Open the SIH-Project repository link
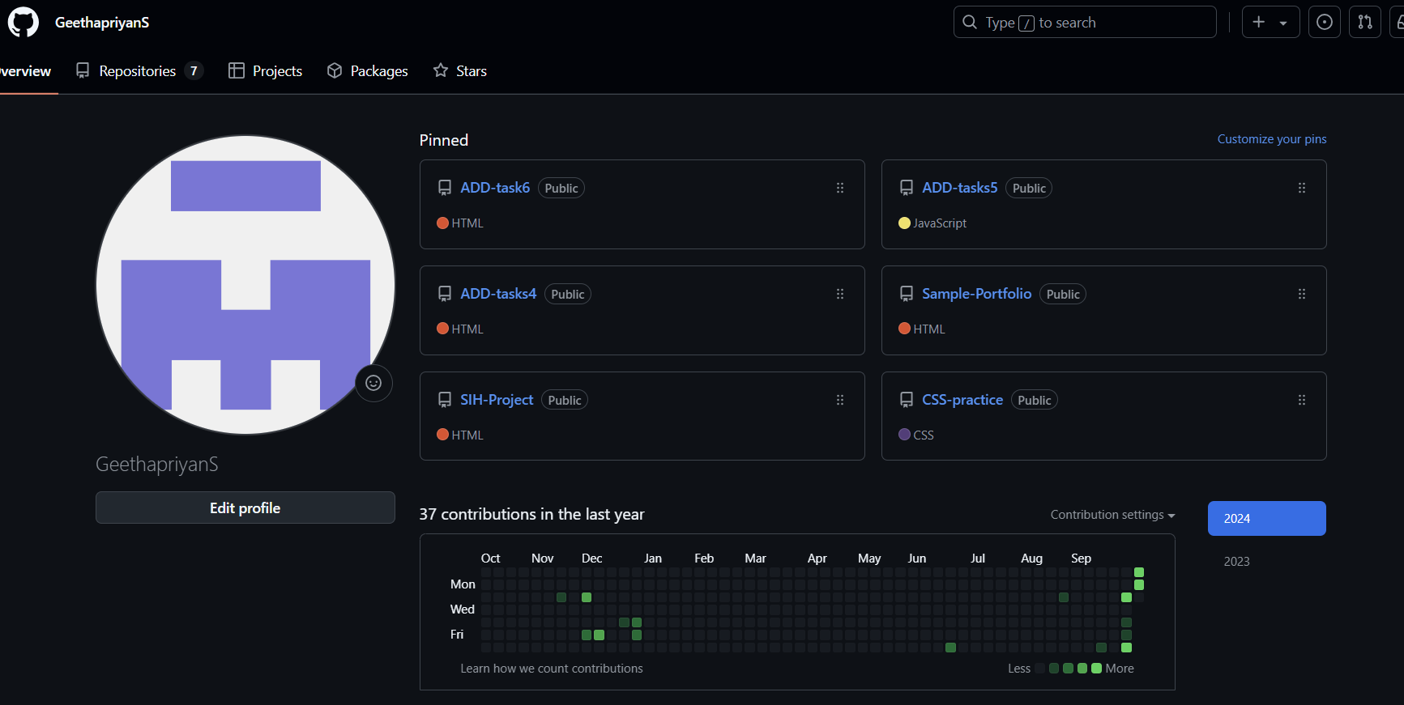The image size is (1404, 705). (x=497, y=400)
